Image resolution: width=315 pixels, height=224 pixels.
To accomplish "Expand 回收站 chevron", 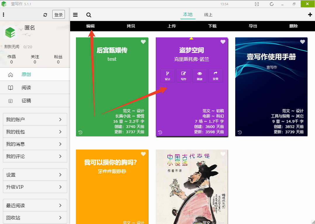I will pyautogui.click(x=60, y=218).
